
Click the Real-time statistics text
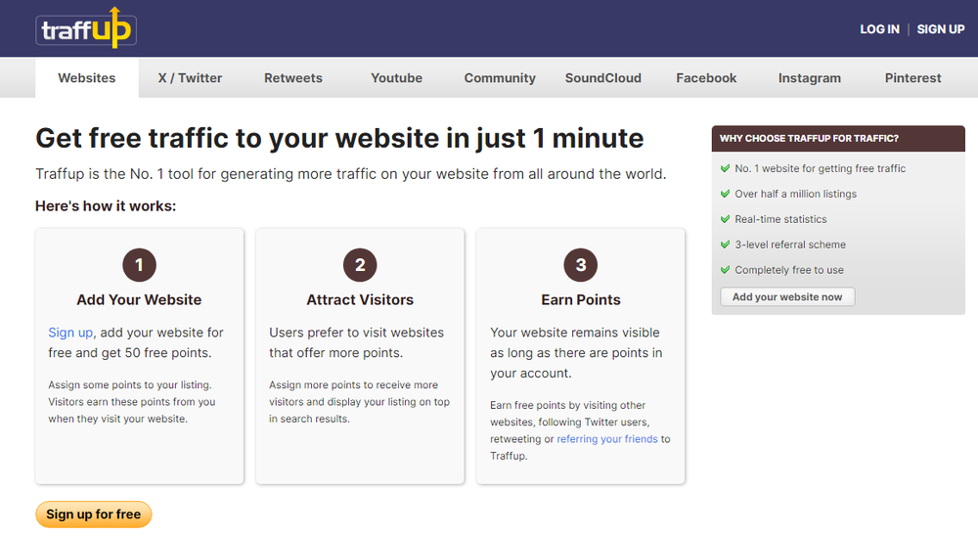(x=780, y=219)
